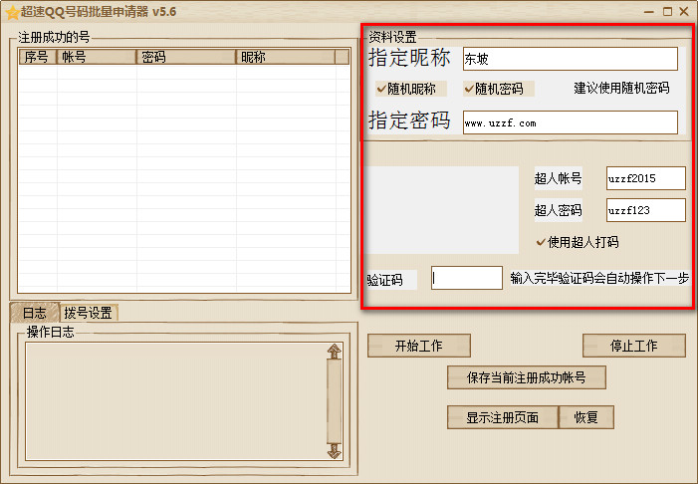Open registration page via 显示注册页面
Image resolution: width=698 pixels, height=484 pixels.
coord(503,417)
